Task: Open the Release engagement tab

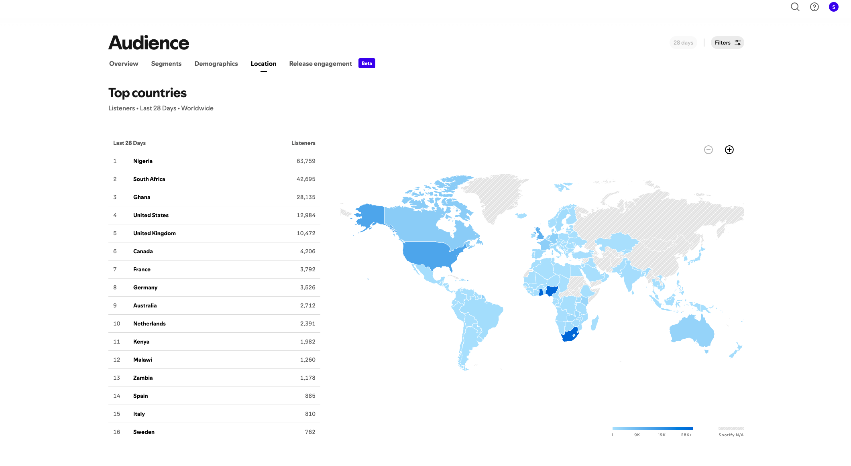Action: pyautogui.click(x=320, y=63)
